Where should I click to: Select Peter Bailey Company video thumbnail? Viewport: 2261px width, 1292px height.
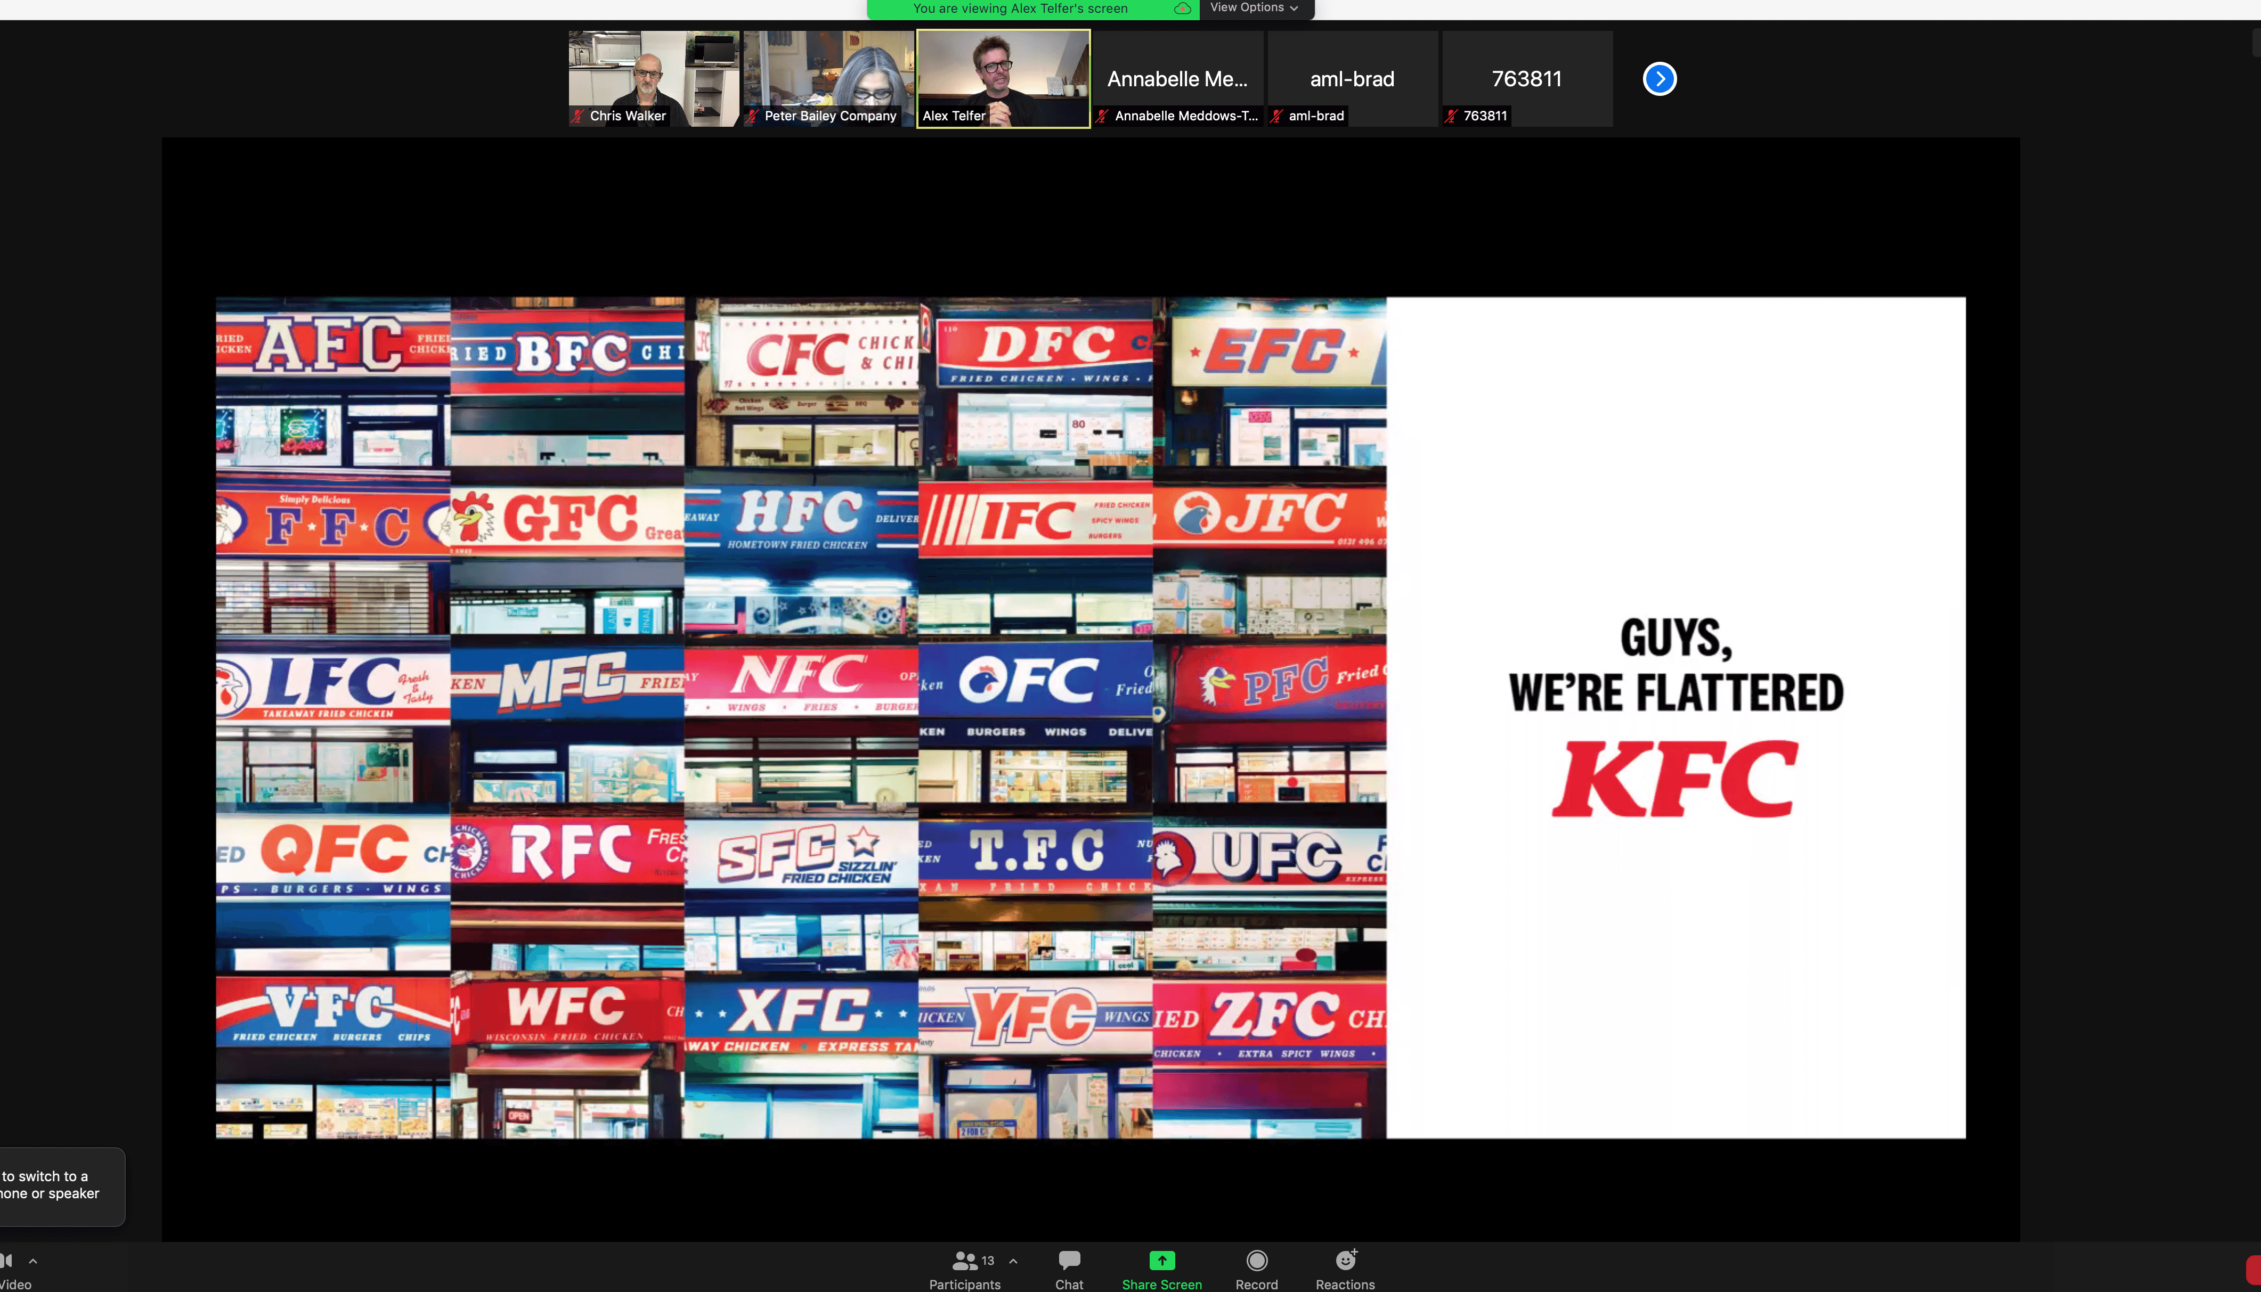pos(828,78)
